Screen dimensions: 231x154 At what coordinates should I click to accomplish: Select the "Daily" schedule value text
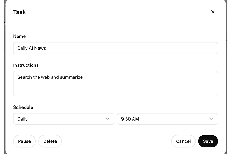(22, 119)
